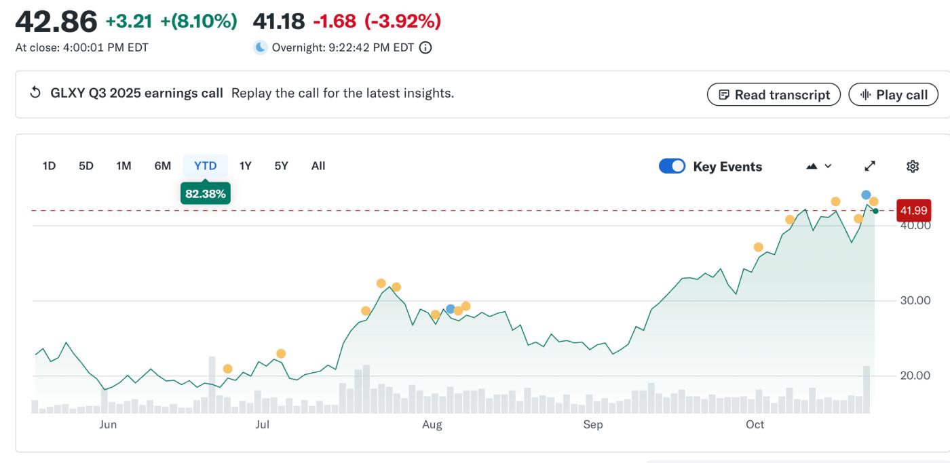
Task: Show the All time range
Action: (x=318, y=165)
